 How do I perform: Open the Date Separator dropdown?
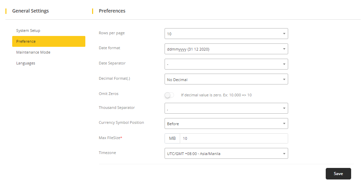226,64
